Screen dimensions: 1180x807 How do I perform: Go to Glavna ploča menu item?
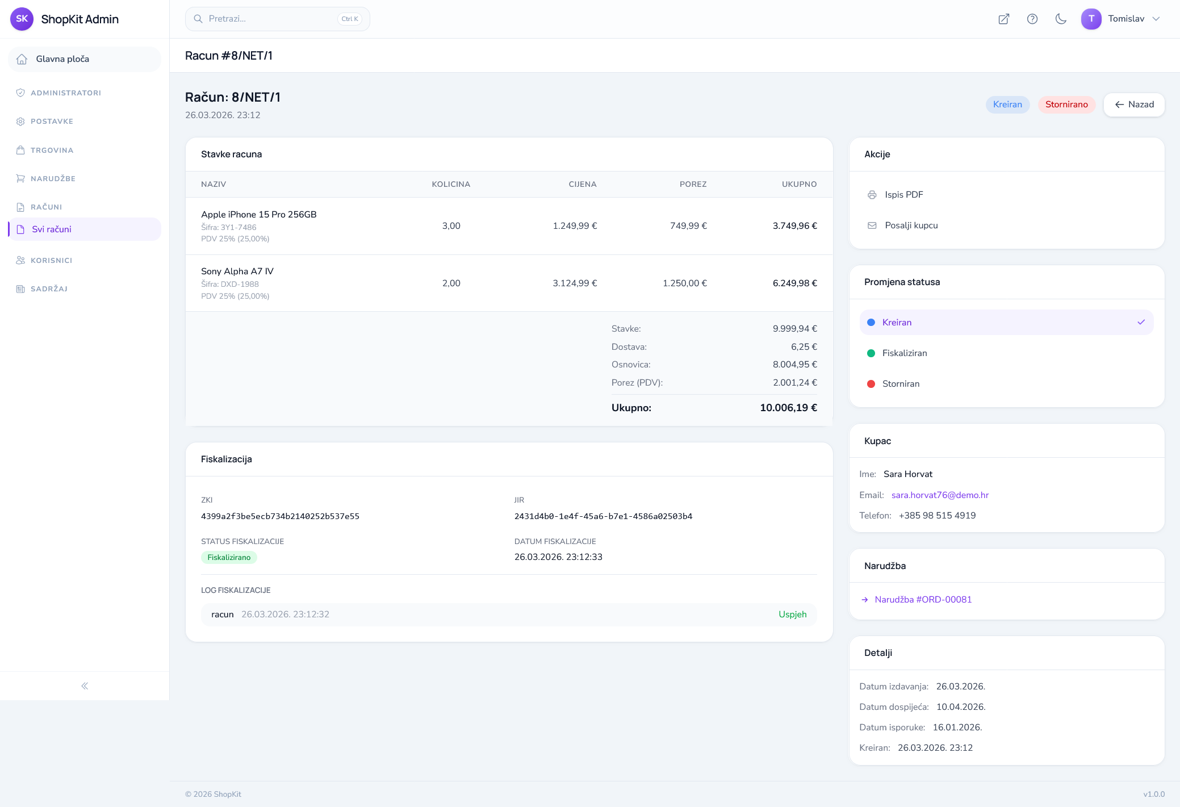tap(85, 59)
